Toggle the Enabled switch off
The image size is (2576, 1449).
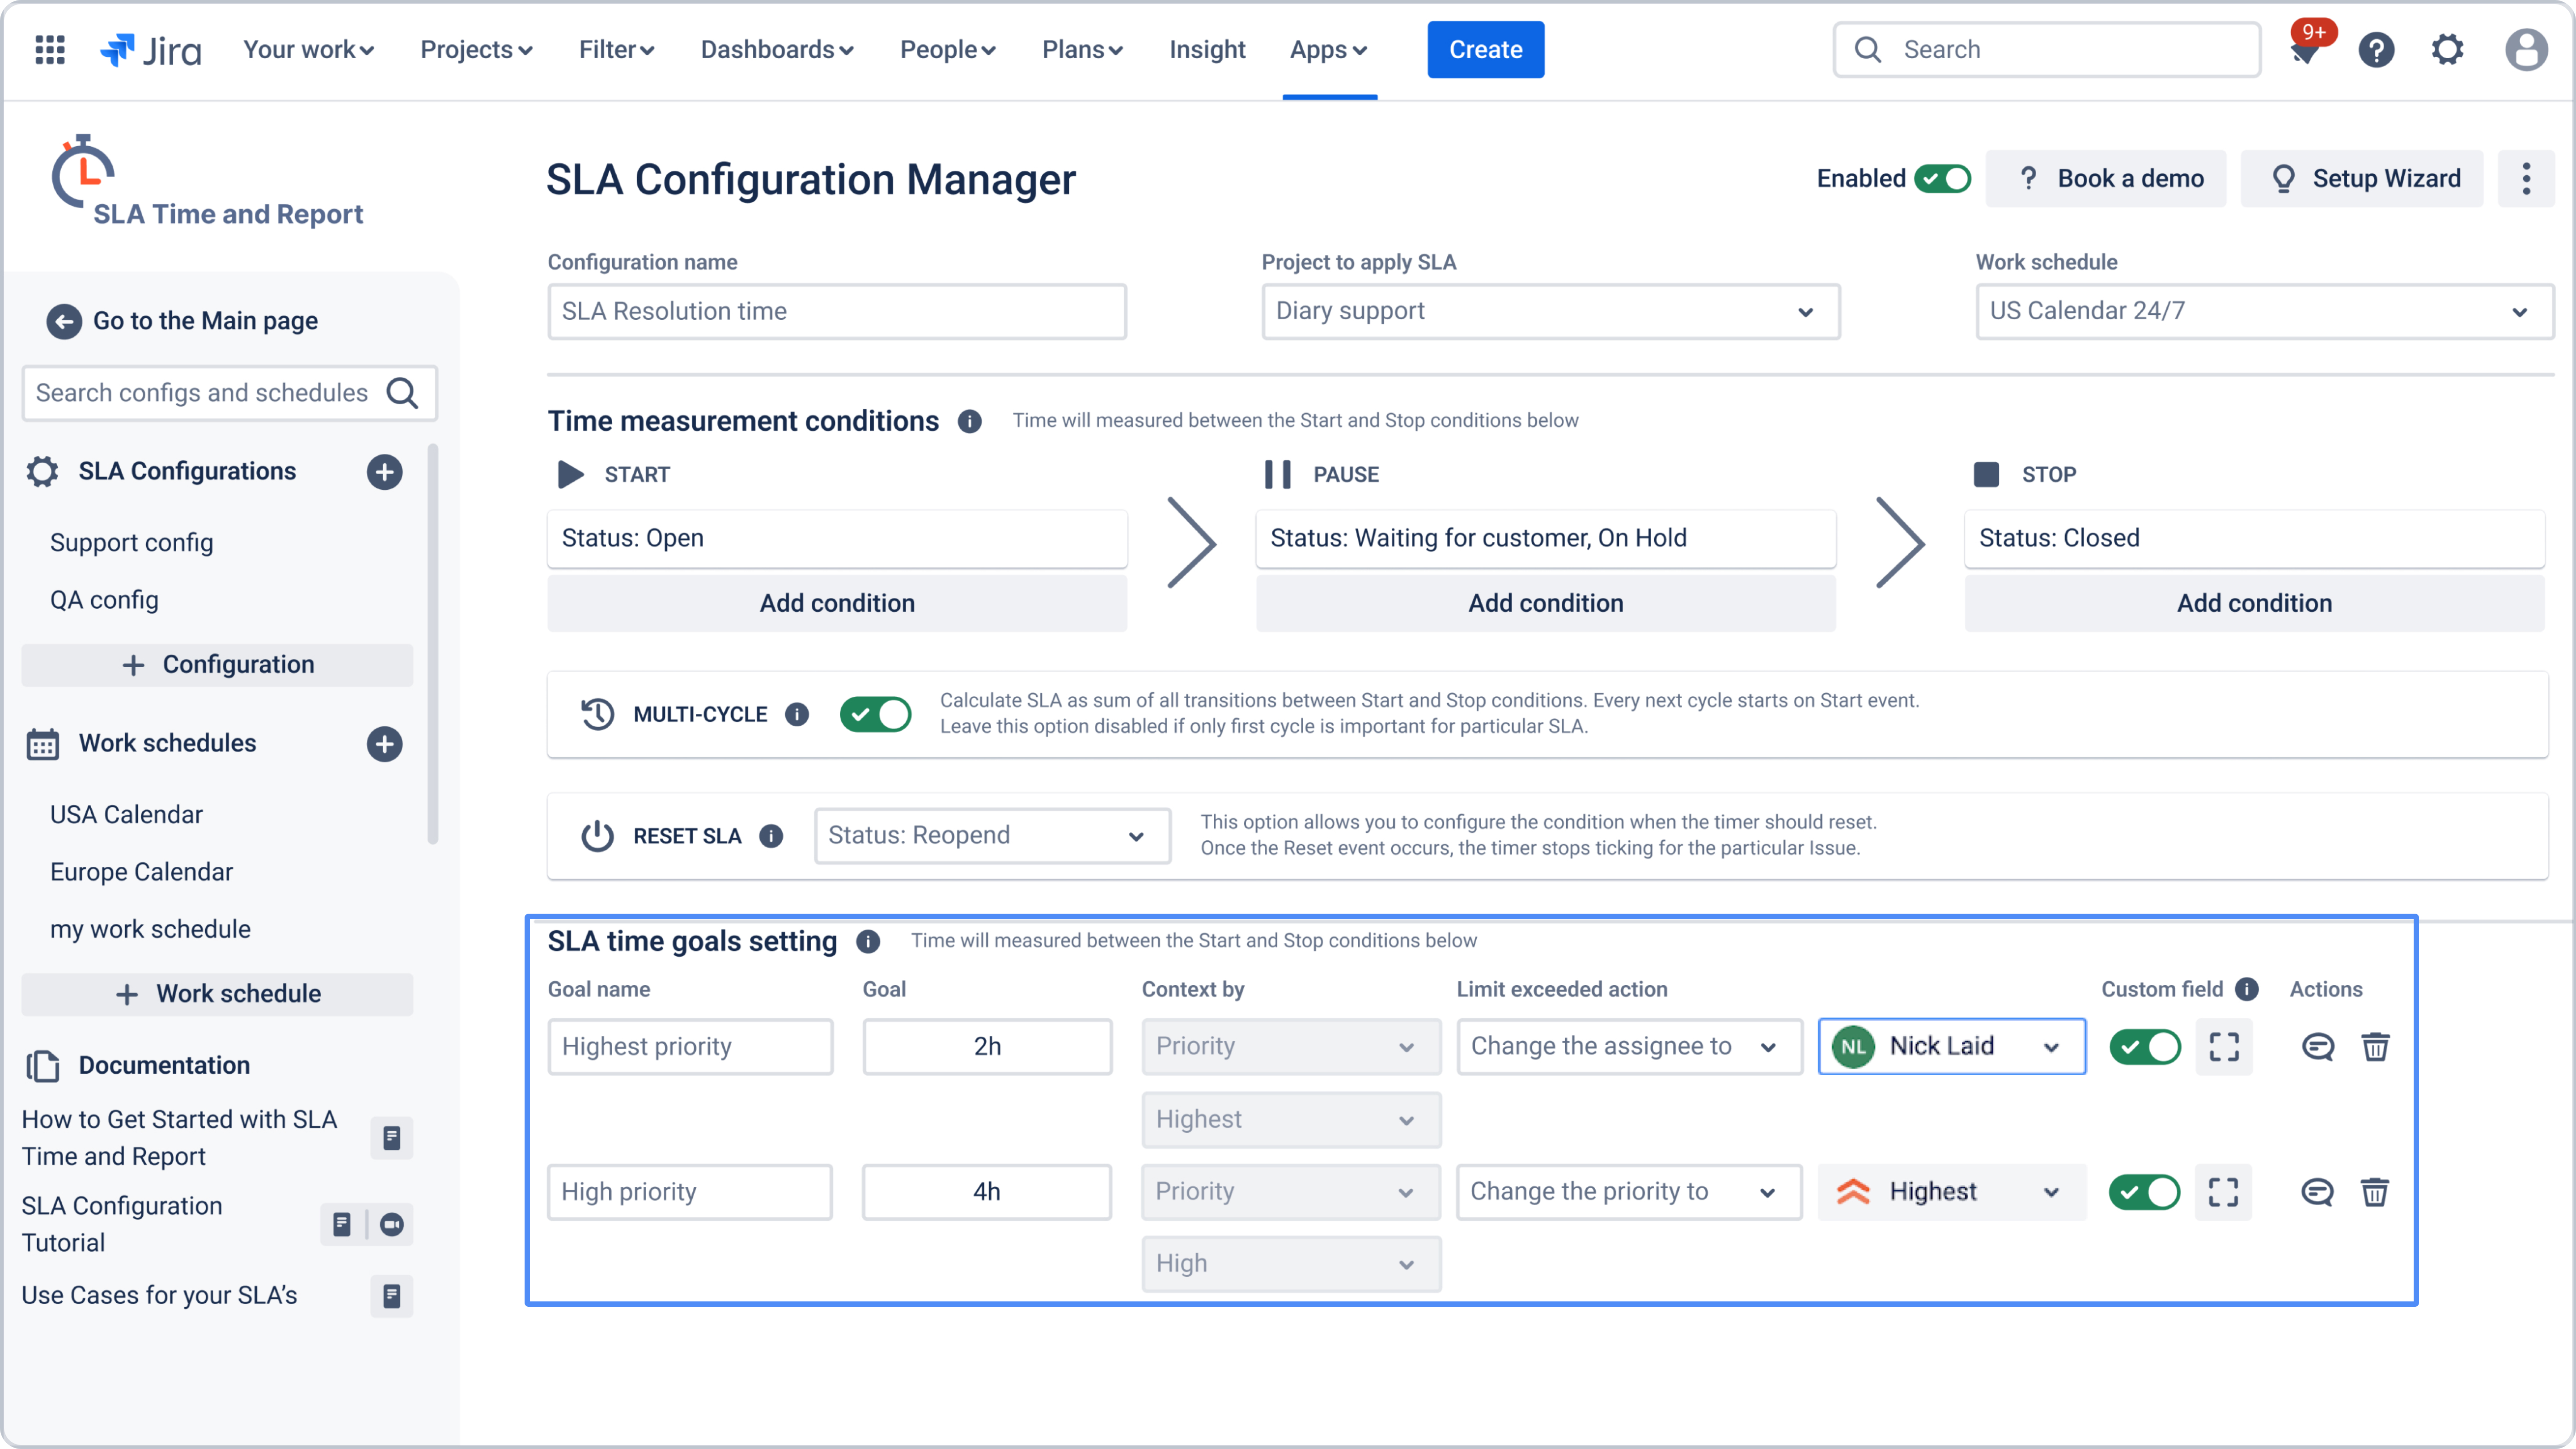tap(1942, 179)
